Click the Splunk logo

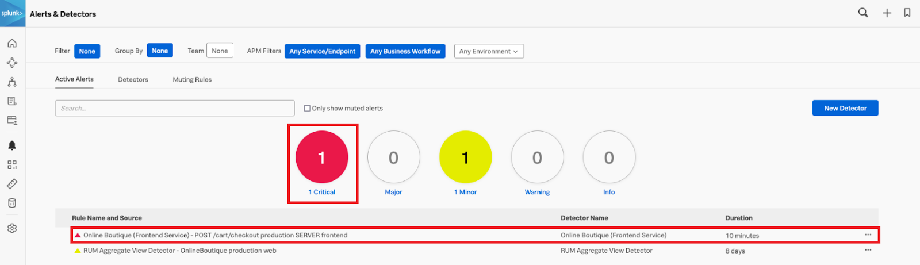click(x=12, y=13)
